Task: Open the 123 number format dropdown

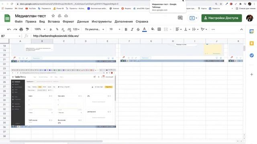Action: (76, 29)
